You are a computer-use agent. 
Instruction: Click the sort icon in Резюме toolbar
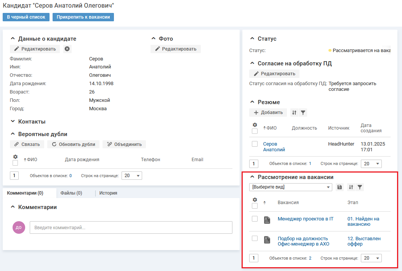294,113
